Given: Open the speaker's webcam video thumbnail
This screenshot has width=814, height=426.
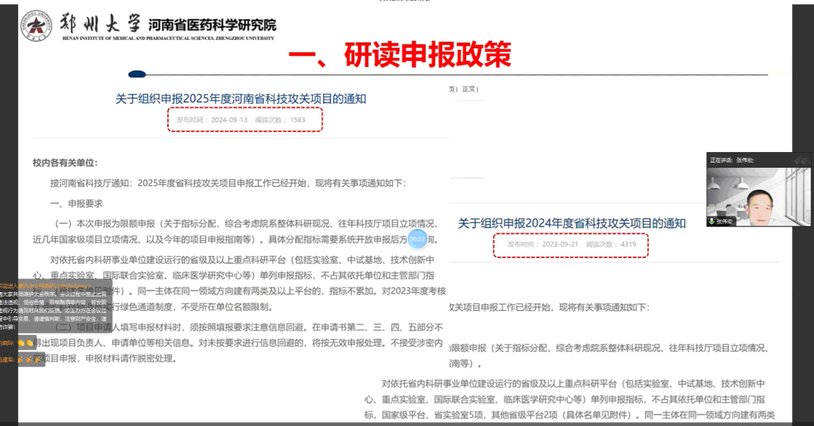Looking at the screenshot, I should pyautogui.click(x=758, y=196).
